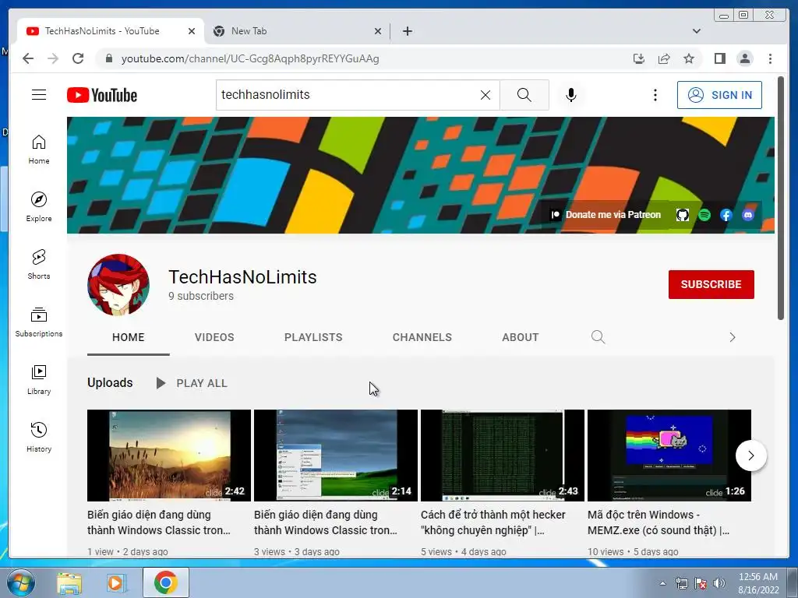Reload the page with the refresh icon
This screenshot has width=798, height=598.
tap(78, 58)
